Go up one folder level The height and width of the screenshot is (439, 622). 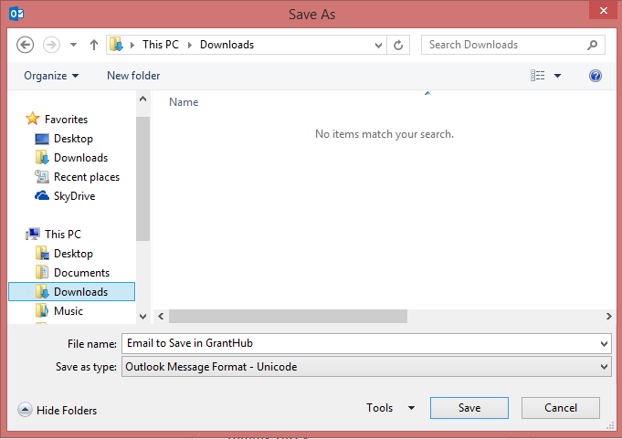pos(93,45)
